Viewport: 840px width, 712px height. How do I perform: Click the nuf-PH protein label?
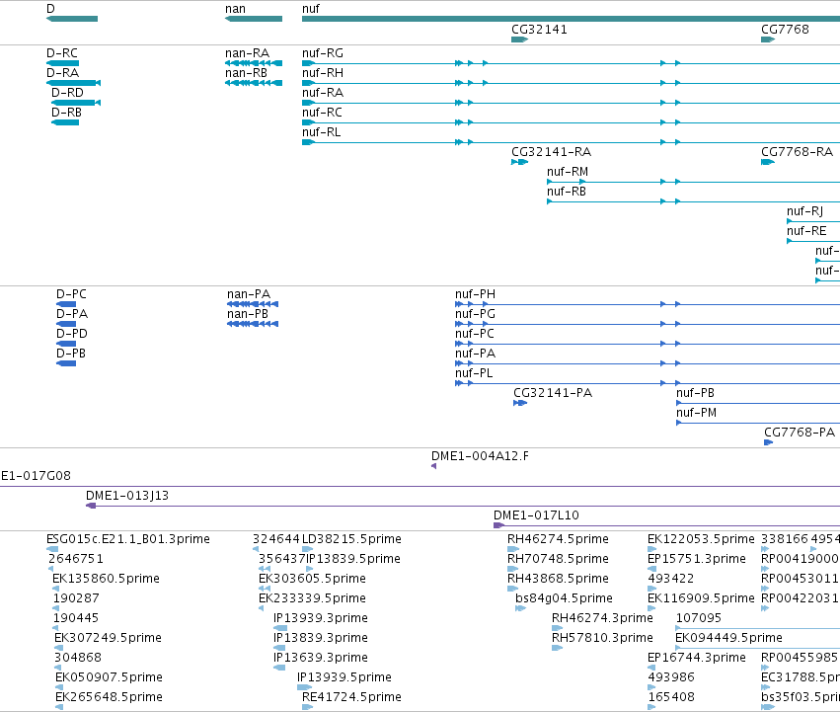point(475,294)
